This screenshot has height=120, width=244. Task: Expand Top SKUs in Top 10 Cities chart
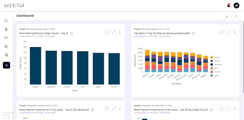228,33
